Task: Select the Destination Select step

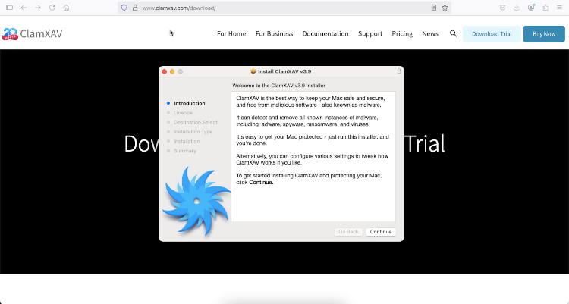Action: 196,122
